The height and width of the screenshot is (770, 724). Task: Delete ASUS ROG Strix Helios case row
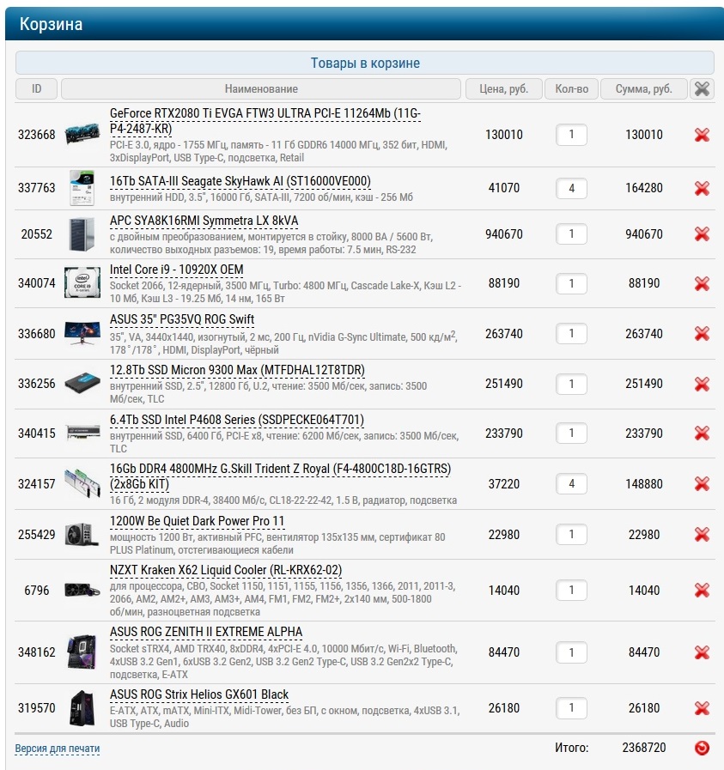coord(702,708)
